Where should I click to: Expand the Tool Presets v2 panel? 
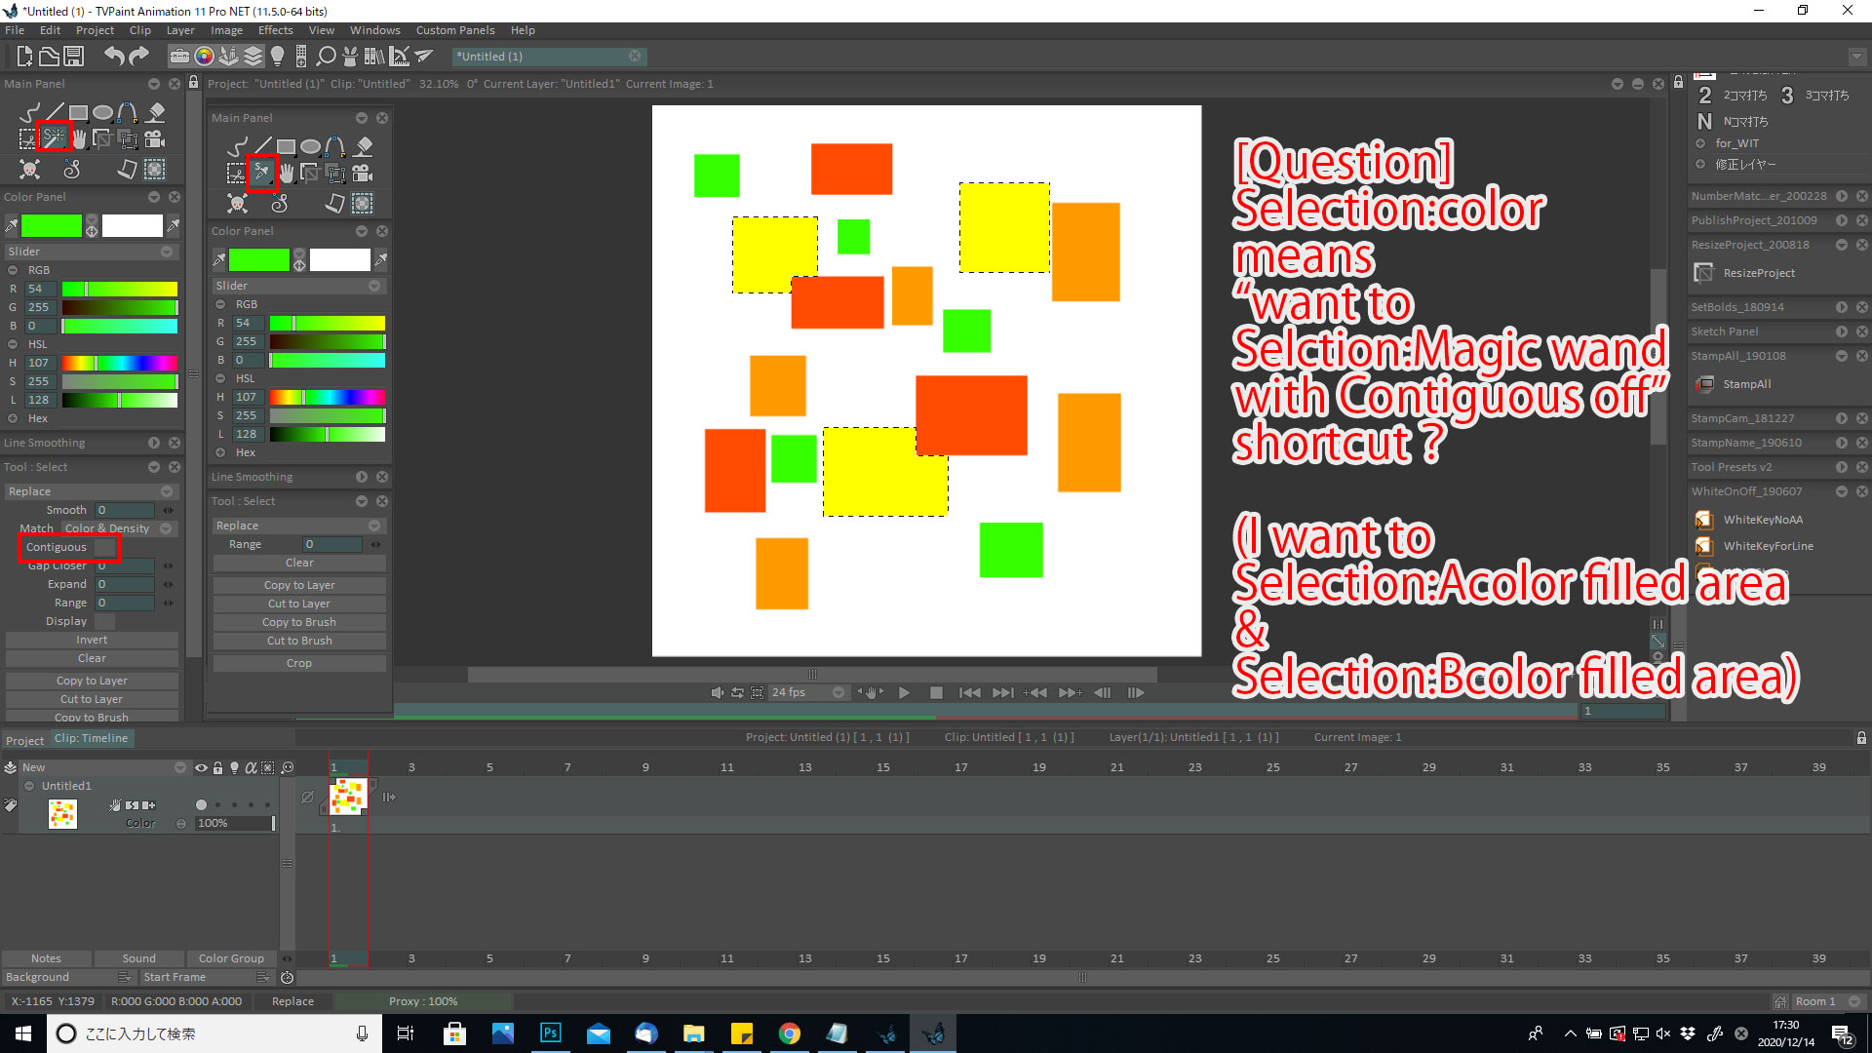(1841, 467)
